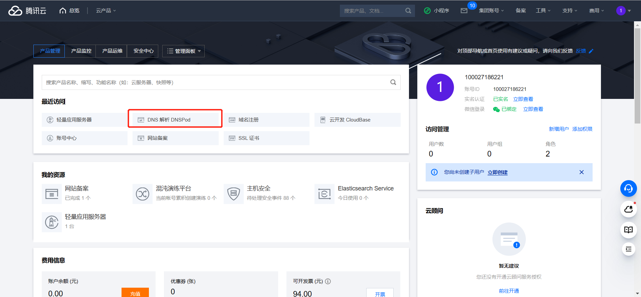This screenshot has width=641, height=297.
Task: Click the pencil edit icon beside feedback
Action: click(x=591, y=51)
